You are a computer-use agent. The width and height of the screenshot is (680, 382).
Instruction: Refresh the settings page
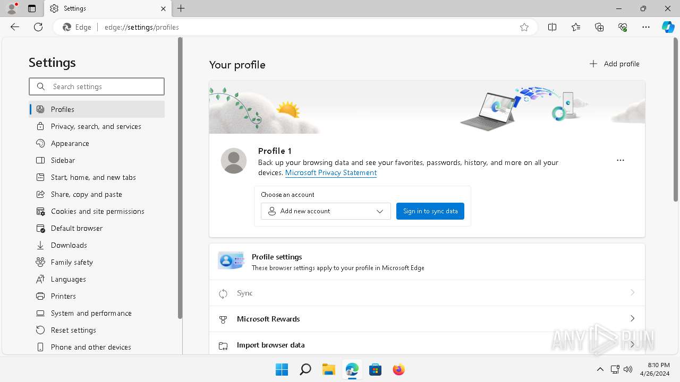[38, 27]
